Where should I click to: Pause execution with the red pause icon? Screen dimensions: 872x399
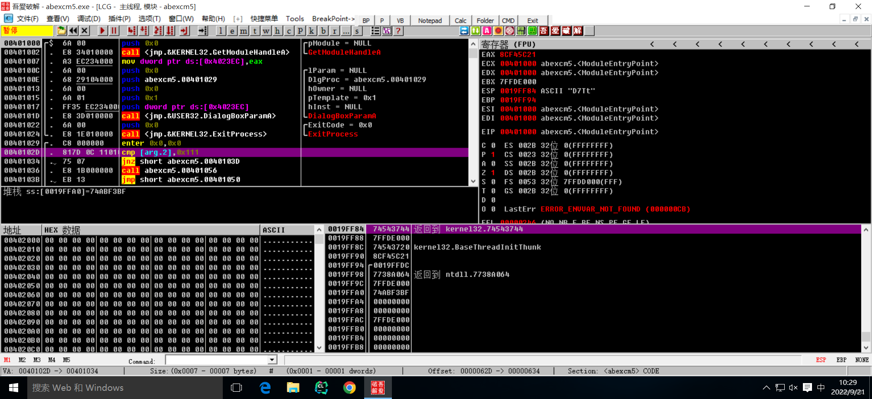pos(114,31)
